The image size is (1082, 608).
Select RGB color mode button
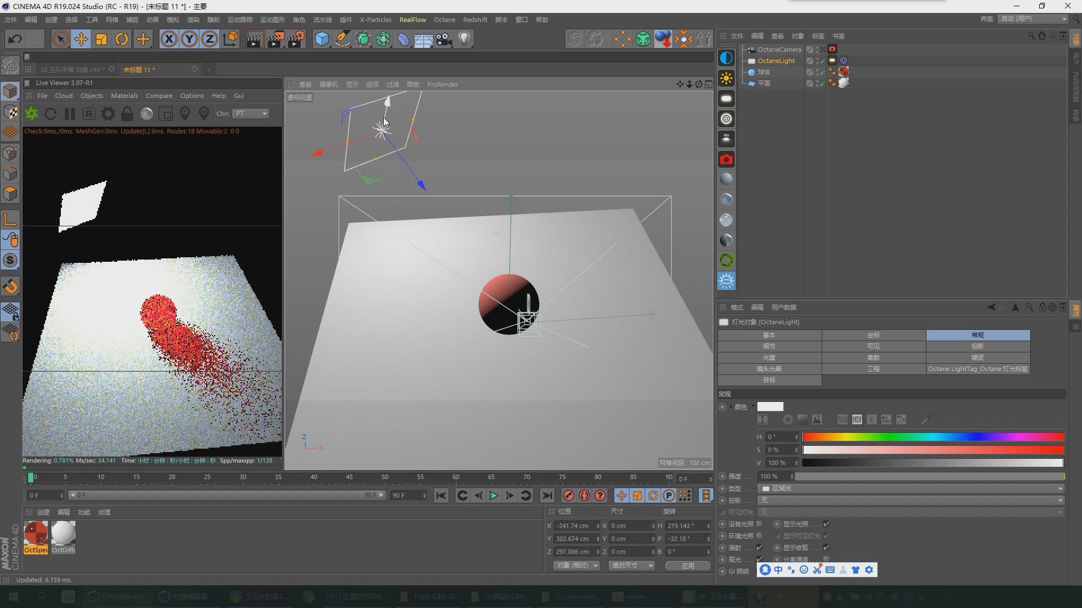842,419
